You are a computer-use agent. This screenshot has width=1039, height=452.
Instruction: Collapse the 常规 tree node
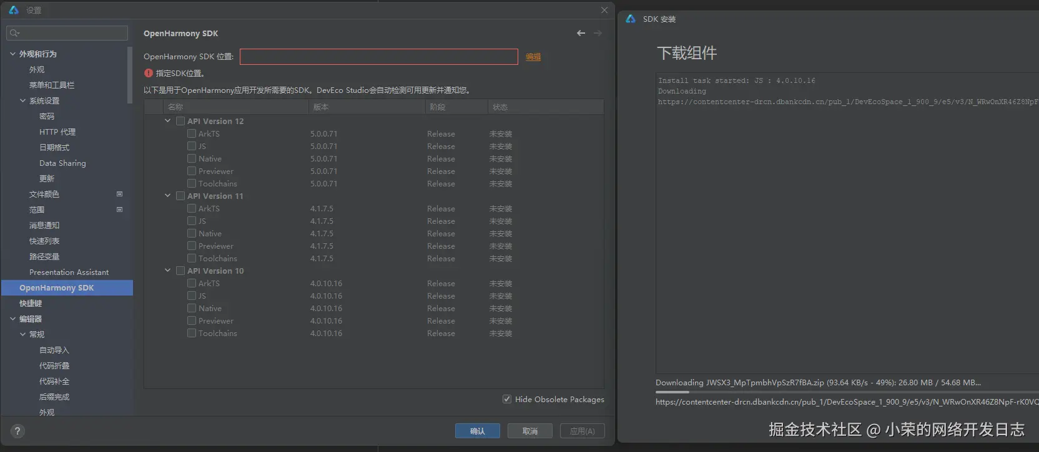tap(22, 334)
